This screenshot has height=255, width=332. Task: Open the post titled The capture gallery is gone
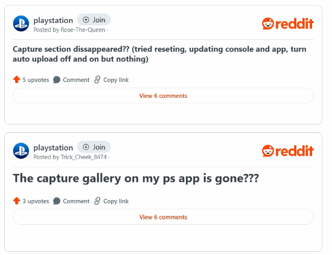coord(136,178)
